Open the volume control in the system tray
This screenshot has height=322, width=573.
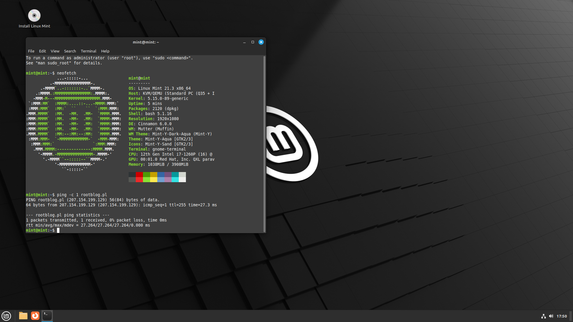click(x=551, y=316)
